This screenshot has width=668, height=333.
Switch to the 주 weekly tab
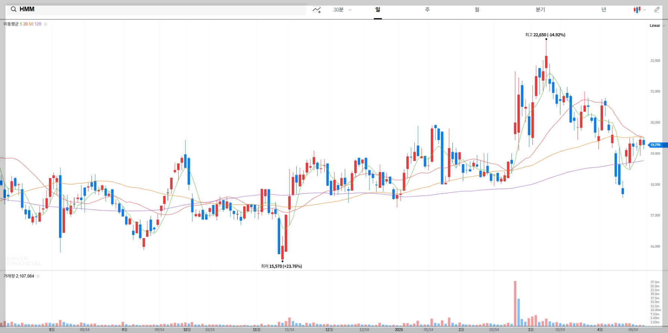[427, 10]
